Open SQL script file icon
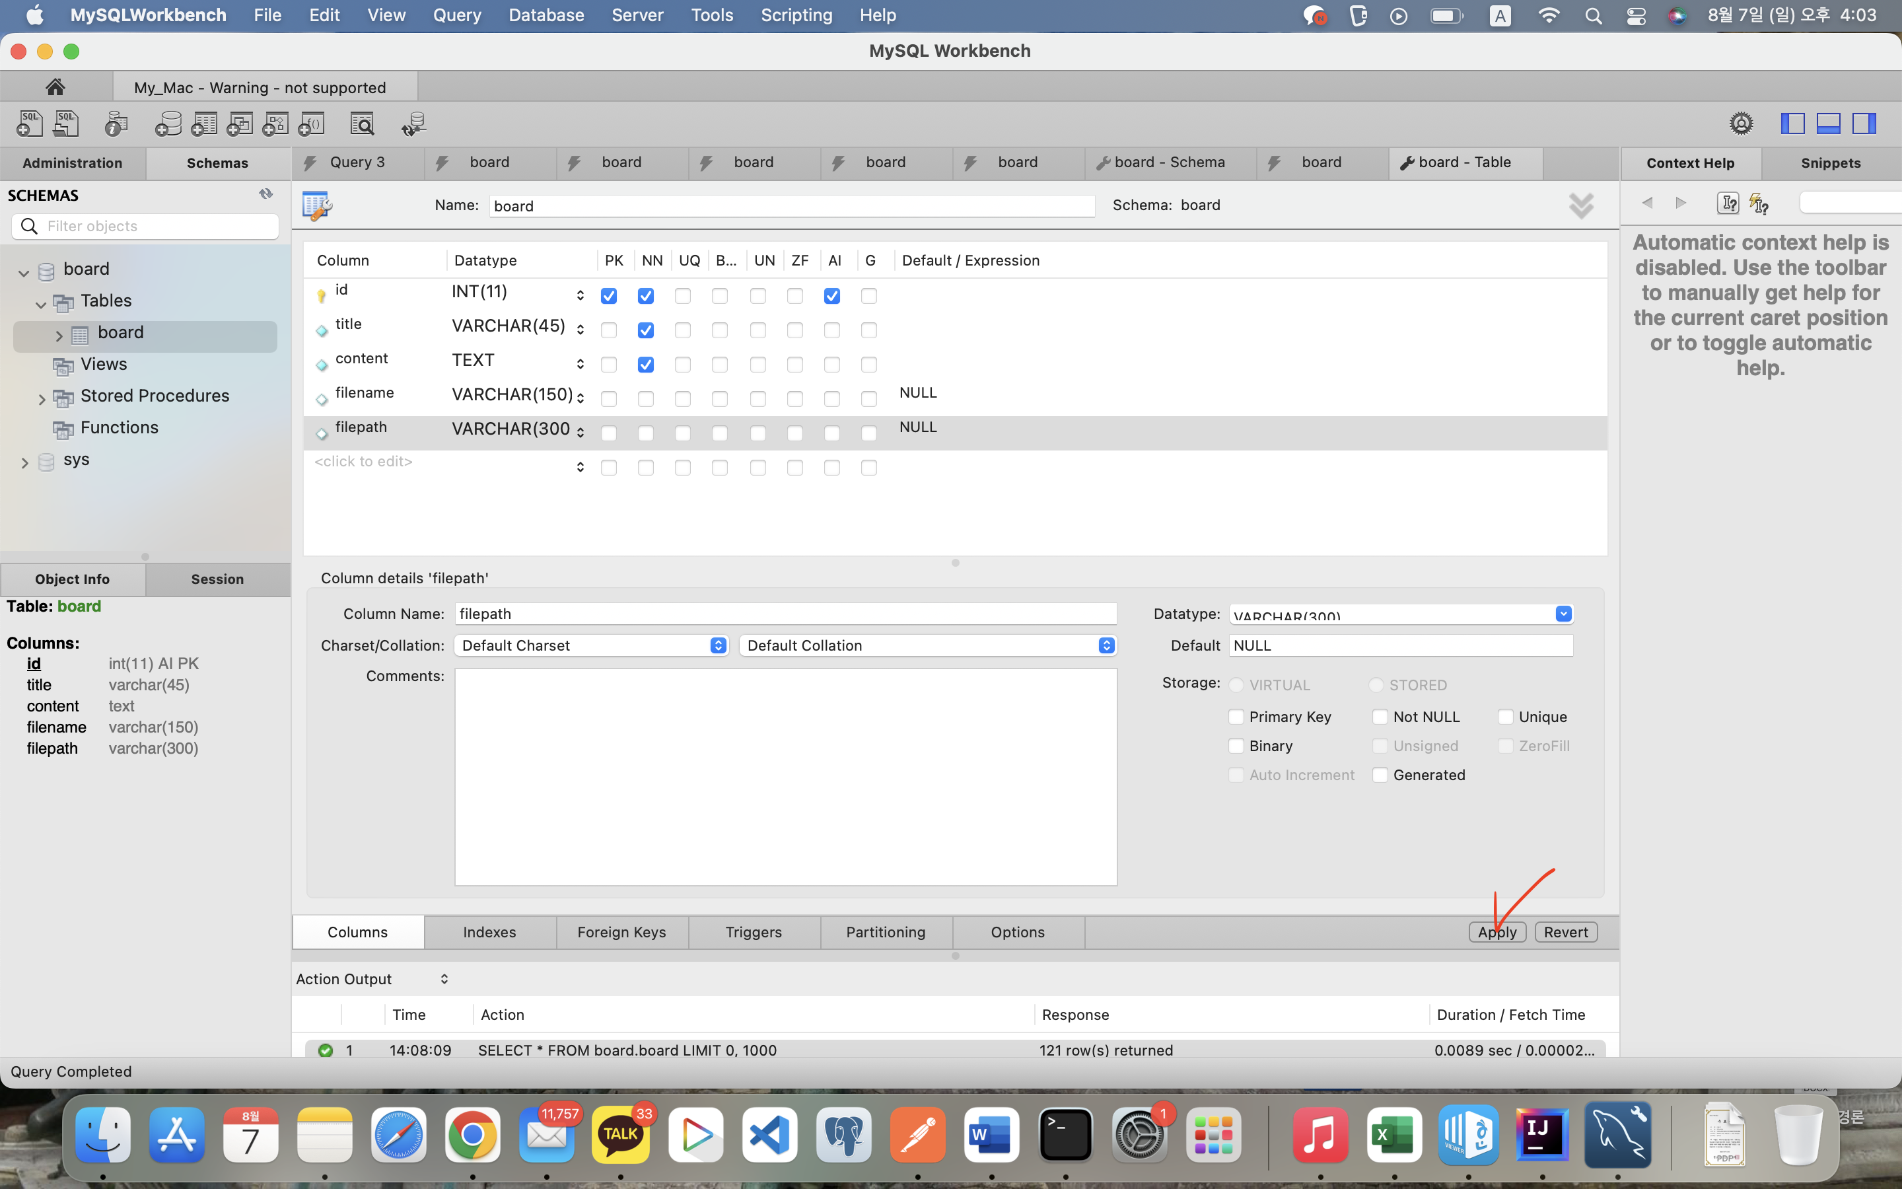The height and width of the screenshot is (1189, 1902). [x=66, y=124]
